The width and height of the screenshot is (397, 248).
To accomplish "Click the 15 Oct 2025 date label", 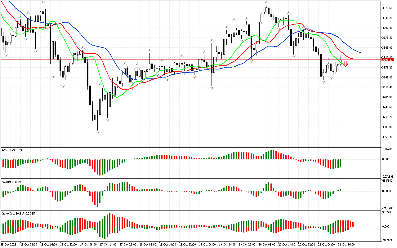I will point(8,244).
